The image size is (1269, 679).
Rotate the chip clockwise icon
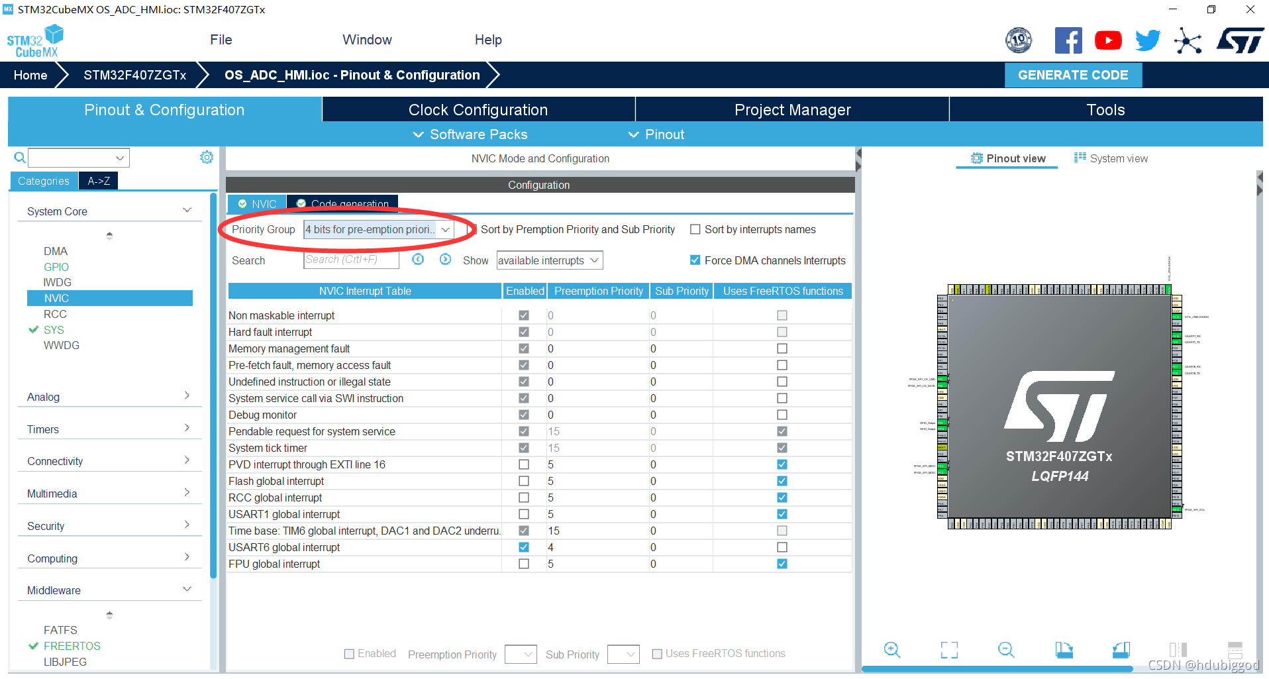[1064, 650]
